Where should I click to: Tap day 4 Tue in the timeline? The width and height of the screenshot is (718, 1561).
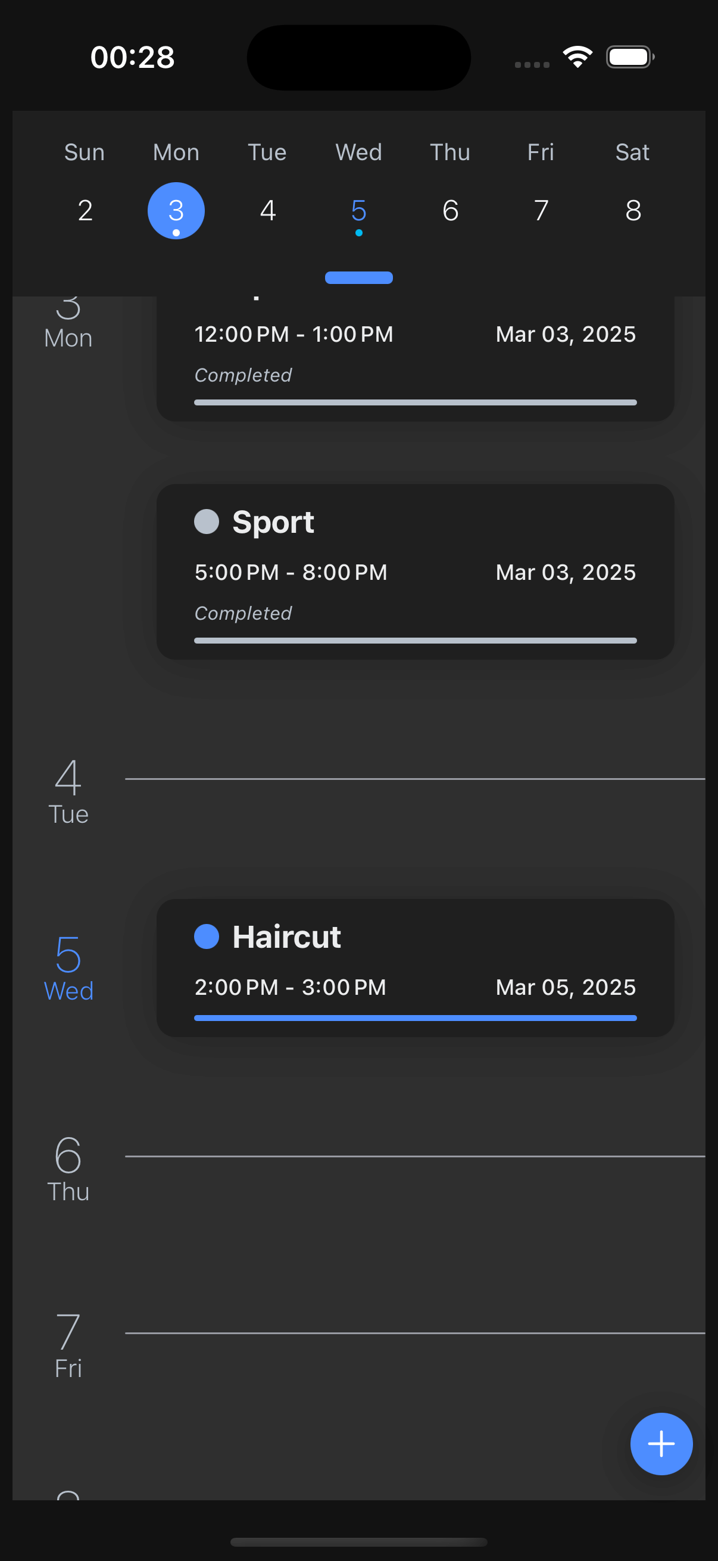pyautogui.click(x=68, y=794)
